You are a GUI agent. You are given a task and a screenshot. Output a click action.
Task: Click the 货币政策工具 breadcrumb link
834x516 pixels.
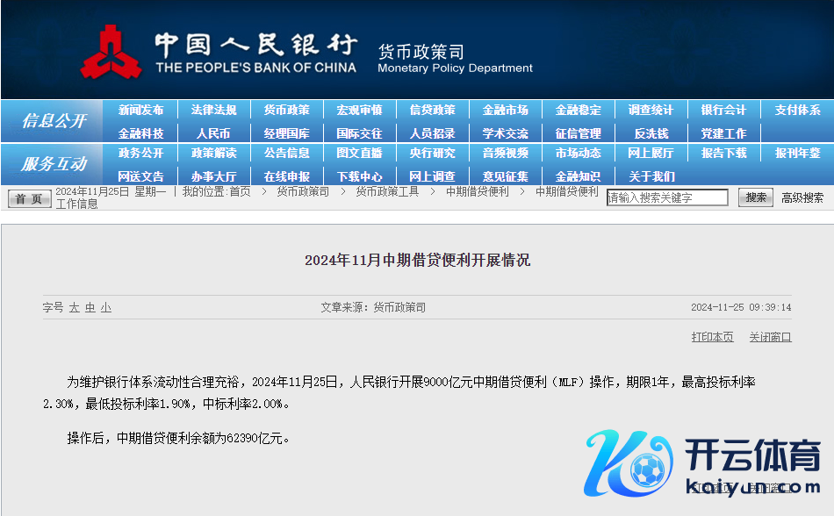pyautogui.click(x=387, y=191)
